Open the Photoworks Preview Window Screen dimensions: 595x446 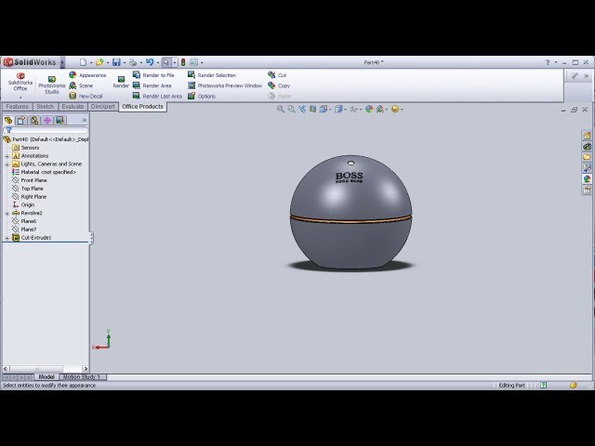[225, 85]
